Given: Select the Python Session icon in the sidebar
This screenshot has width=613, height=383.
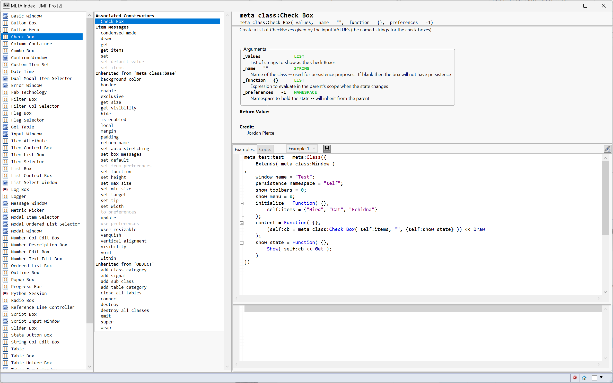Looking at the screenshot, I should coord(5,293).
